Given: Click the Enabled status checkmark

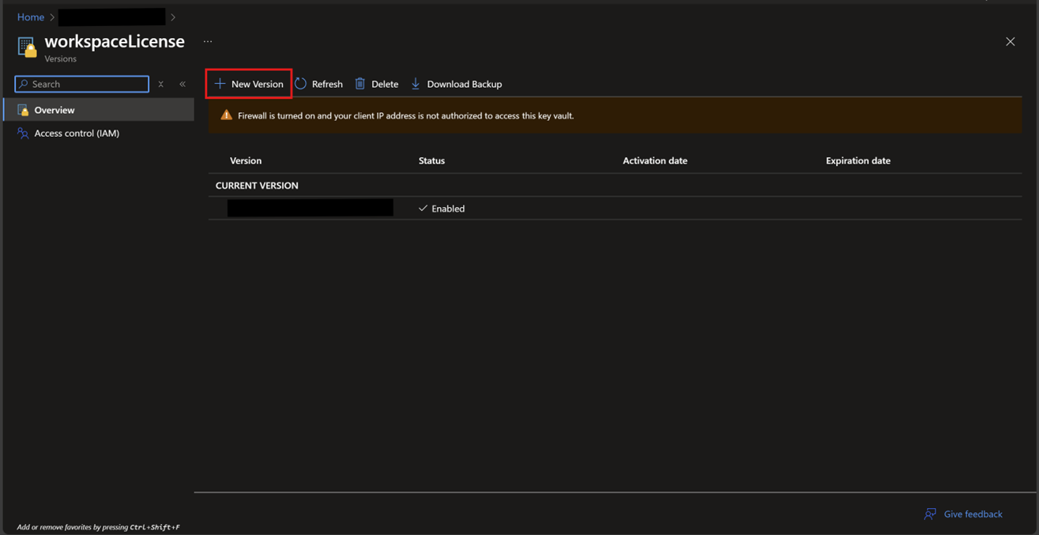Looking at the screenshot, I should pyautogui.click(x=423, y=209).
